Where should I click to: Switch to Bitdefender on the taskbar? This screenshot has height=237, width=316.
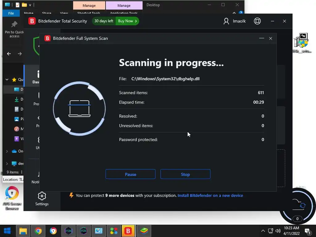tap(128, 231)
